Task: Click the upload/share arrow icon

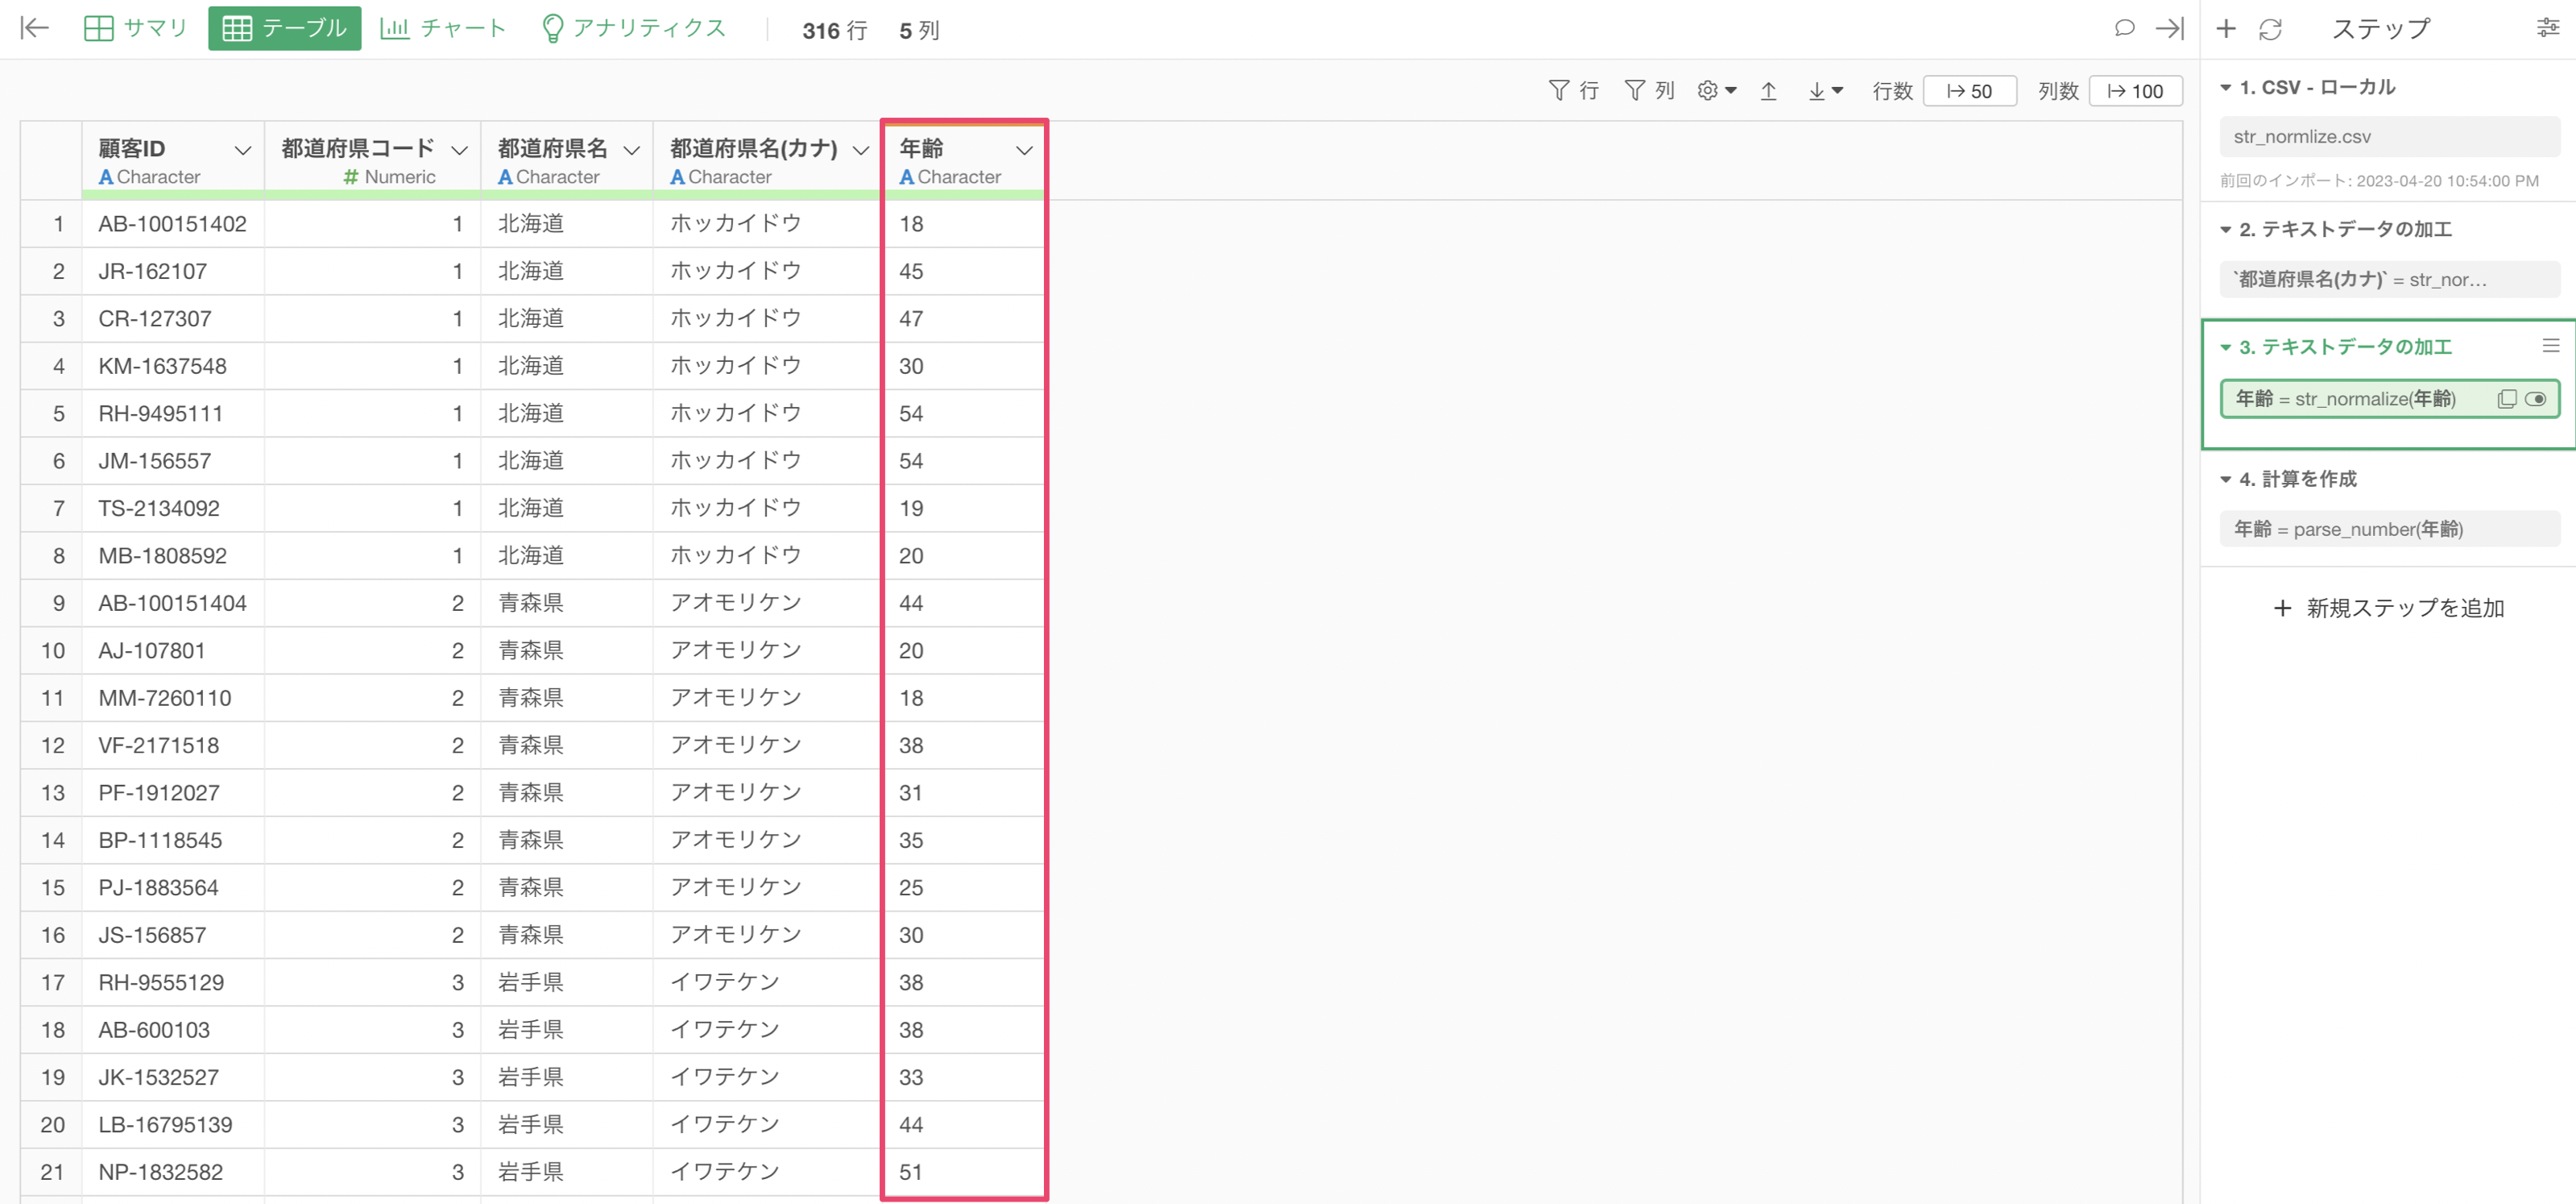Action: pos(1768,91)
